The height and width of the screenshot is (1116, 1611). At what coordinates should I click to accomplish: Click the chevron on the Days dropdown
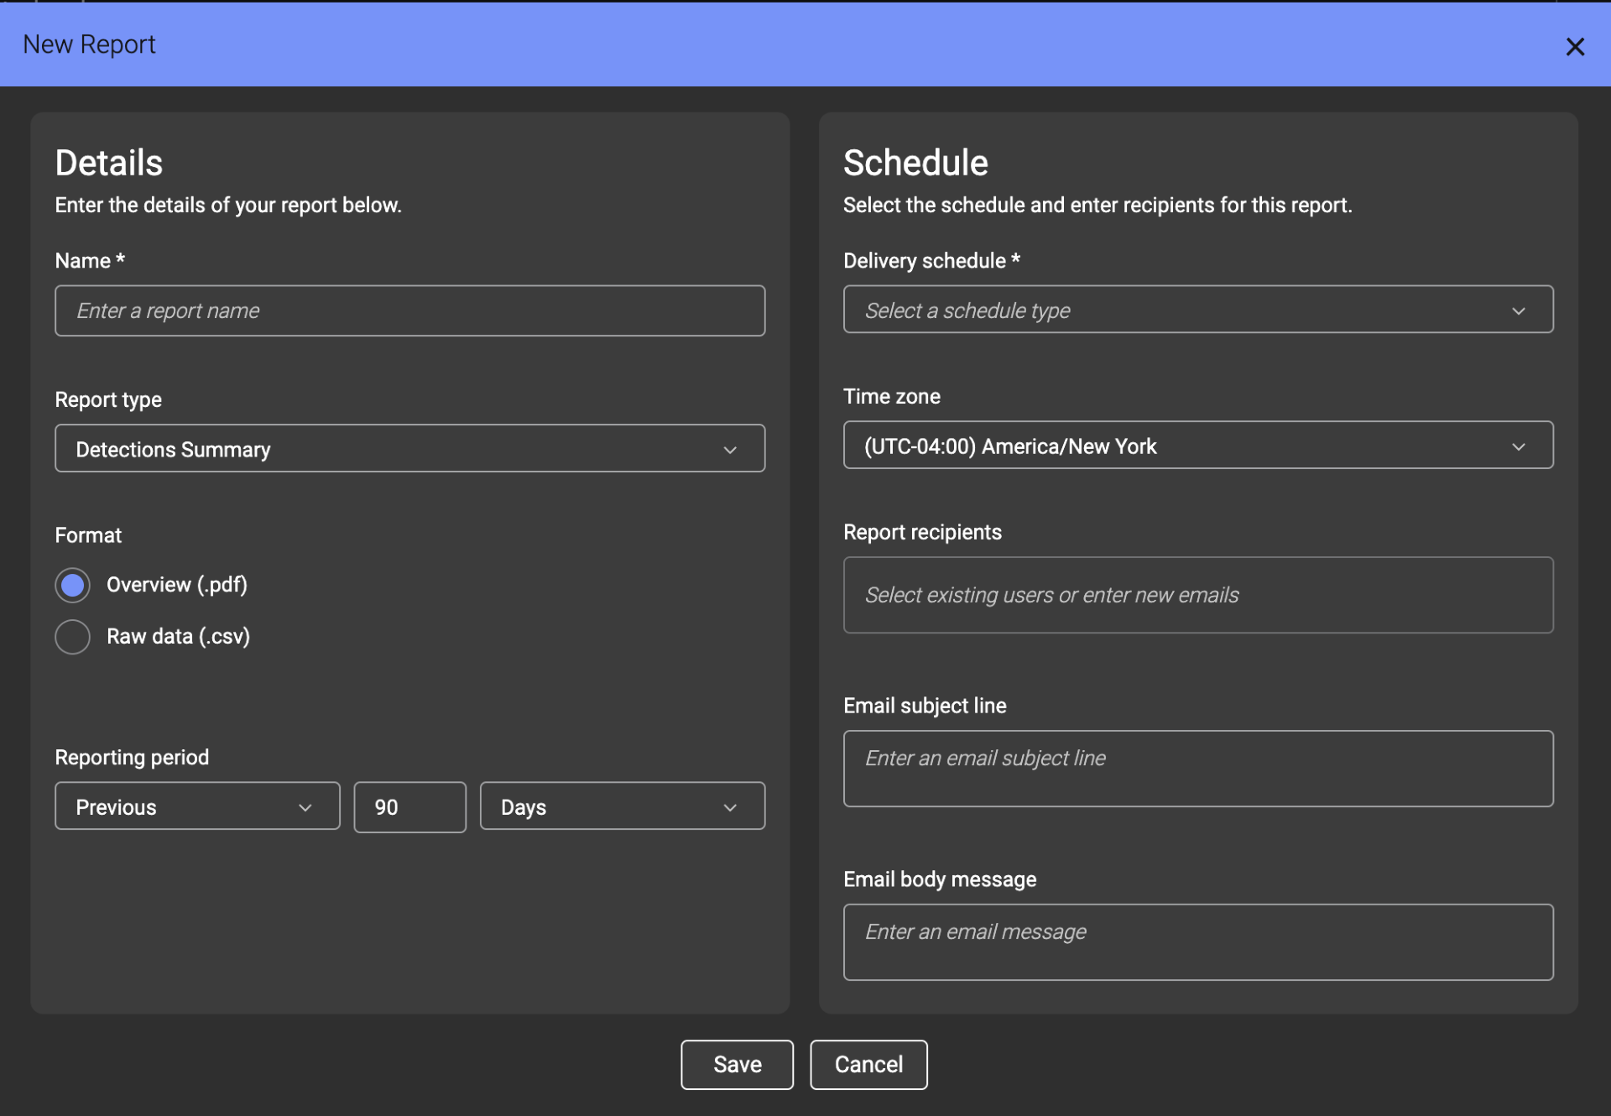(730, 807)
